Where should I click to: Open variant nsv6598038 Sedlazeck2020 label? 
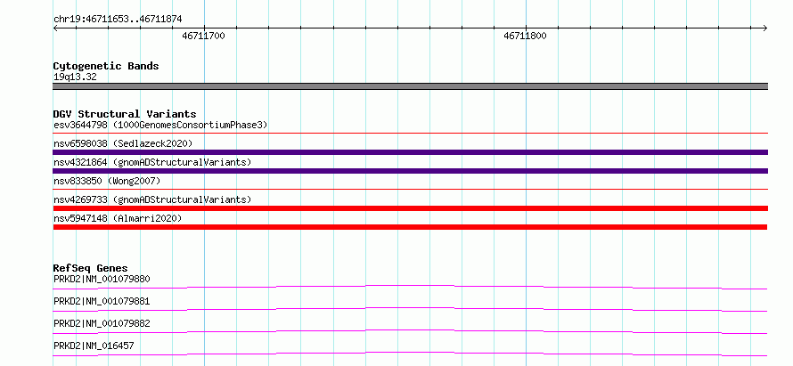point(123,143)
